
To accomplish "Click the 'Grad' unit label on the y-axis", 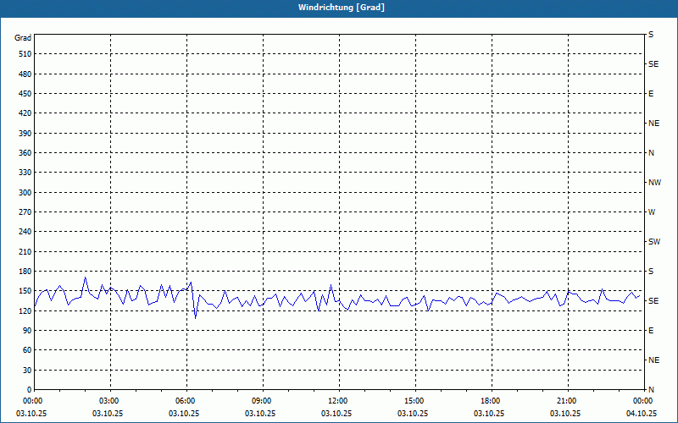I will (x=23, y=38).
